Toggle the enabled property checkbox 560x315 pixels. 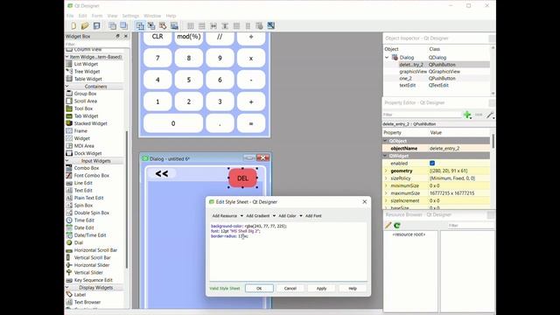[432, 164]
